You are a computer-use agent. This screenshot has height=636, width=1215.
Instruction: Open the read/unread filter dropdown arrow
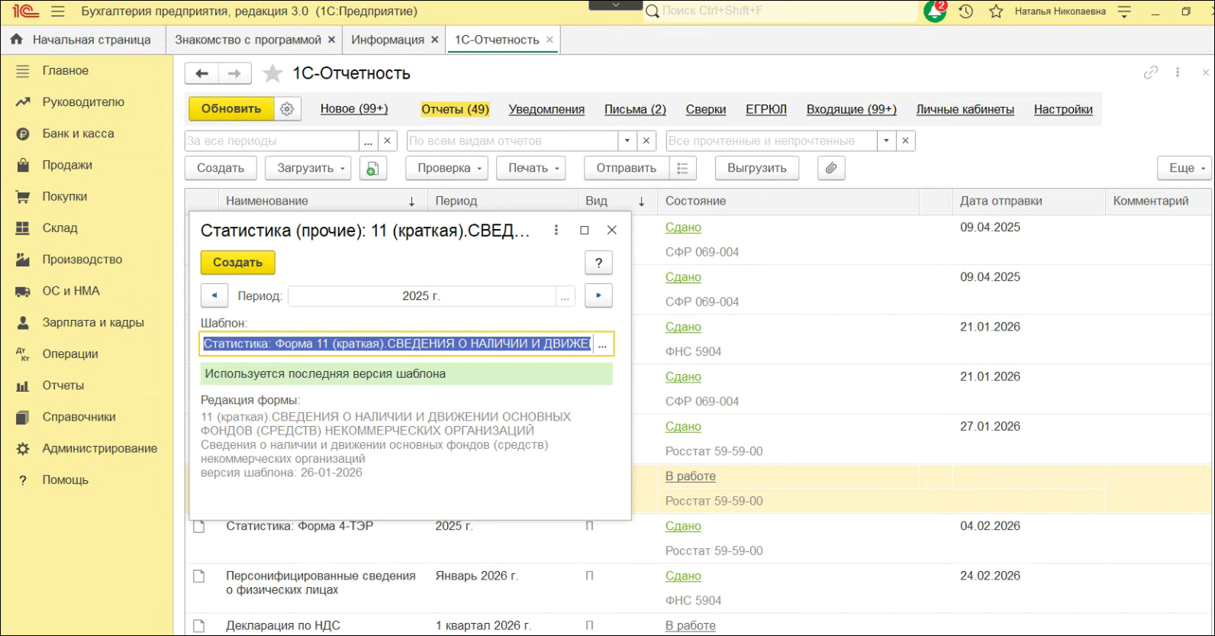(x=886, y=141)
